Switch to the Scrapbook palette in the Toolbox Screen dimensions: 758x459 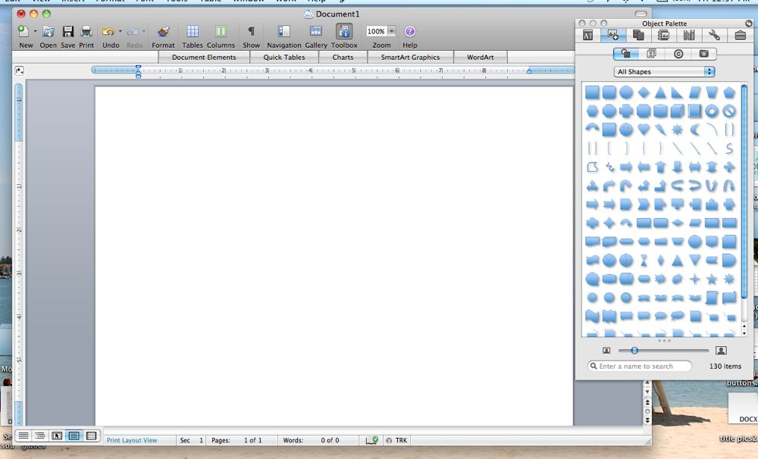[x=639, y=35]
